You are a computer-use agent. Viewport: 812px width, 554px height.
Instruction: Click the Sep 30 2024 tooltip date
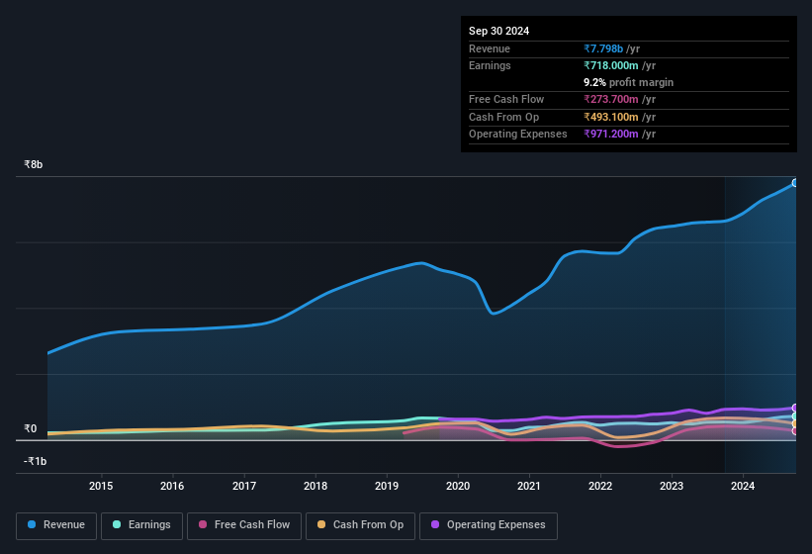[x=498, y=31]
